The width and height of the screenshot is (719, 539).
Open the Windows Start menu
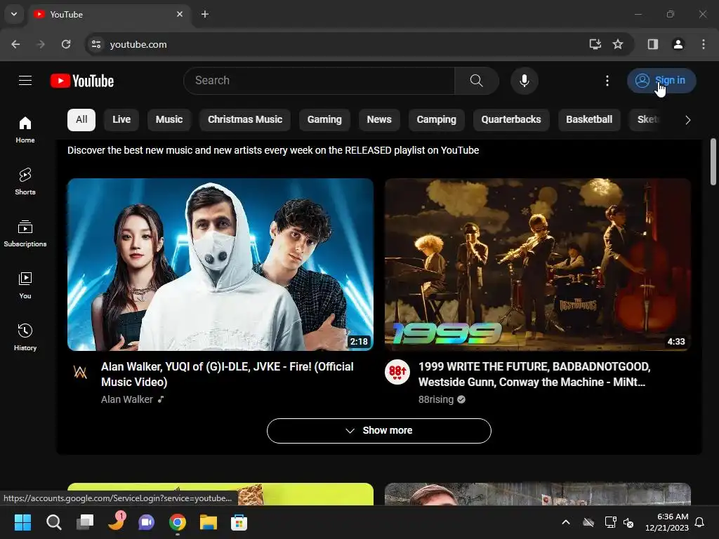(22, 522)
